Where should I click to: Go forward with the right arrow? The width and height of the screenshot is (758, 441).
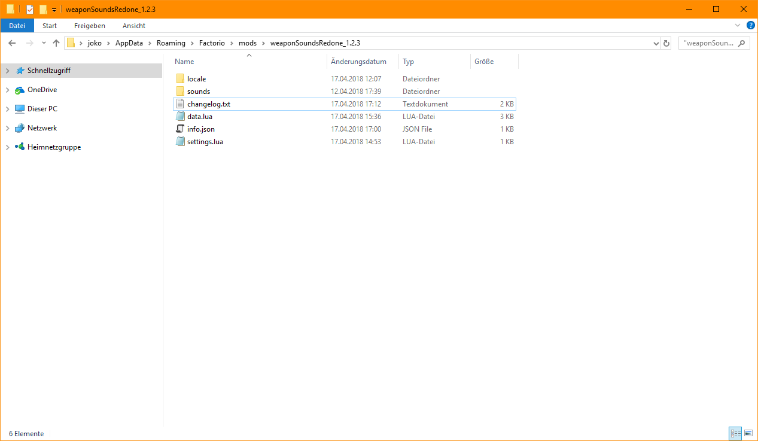(x=29, y=43)
